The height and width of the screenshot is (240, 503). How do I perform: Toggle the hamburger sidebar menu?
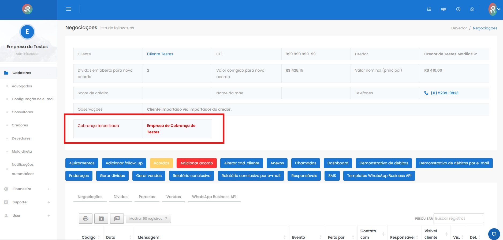tap(69, 9)
